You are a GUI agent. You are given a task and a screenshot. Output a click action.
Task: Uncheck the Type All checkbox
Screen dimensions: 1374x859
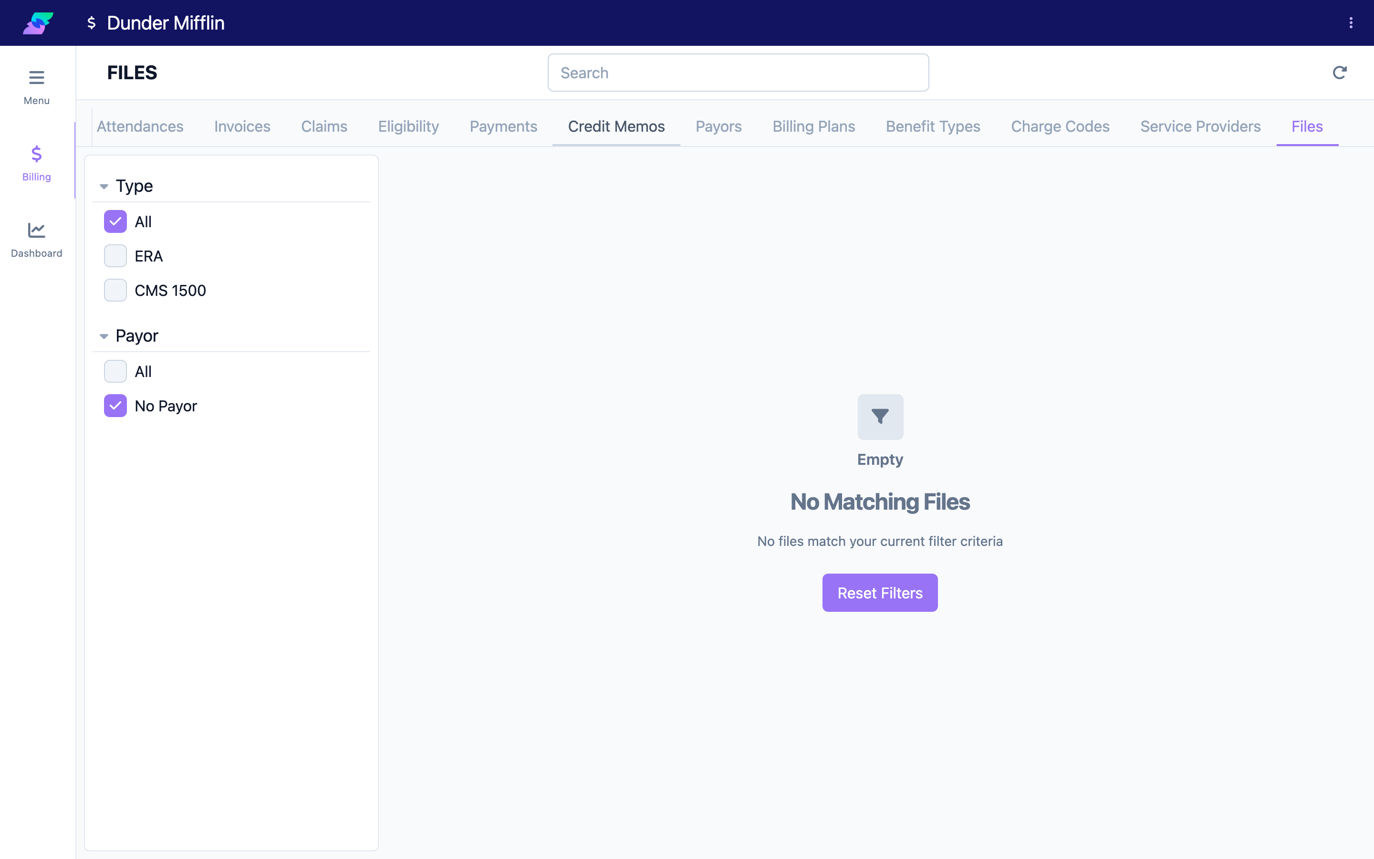point(115,221)
